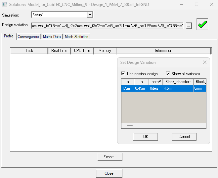Click the 'a' variable column header
The image size is (218, 178).
pyautogui.click(x=128, y=82)
